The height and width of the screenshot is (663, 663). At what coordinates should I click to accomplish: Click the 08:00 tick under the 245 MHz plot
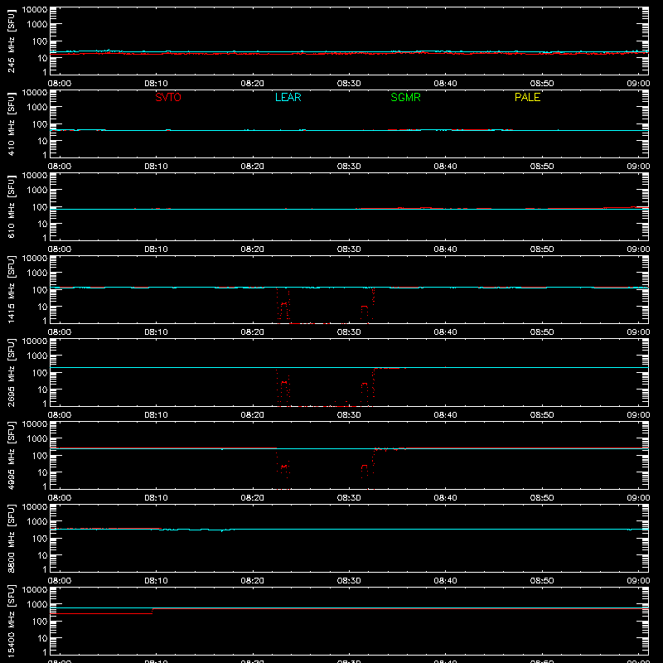pyautogui.click(x=60, y=84)
